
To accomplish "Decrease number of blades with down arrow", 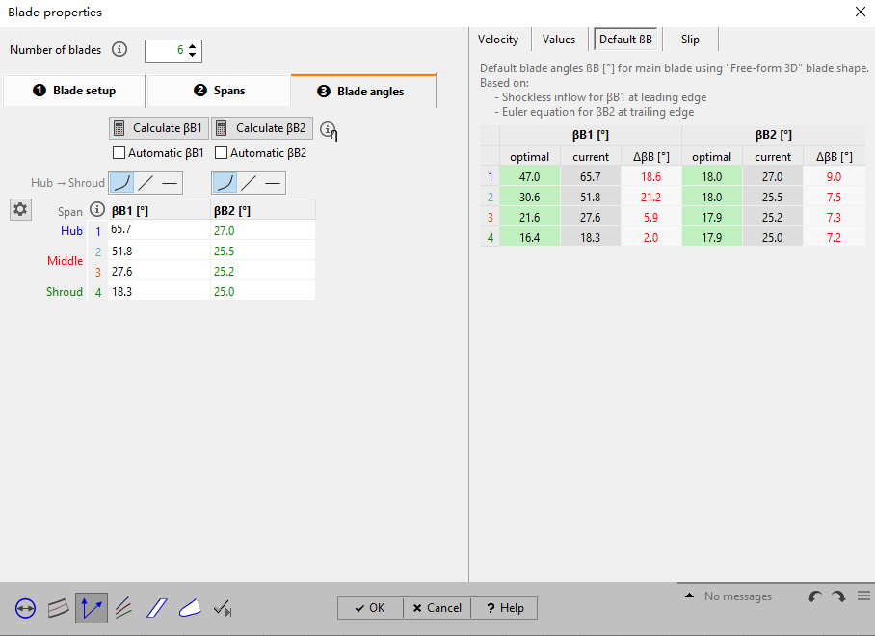I will tap(193, 55).
